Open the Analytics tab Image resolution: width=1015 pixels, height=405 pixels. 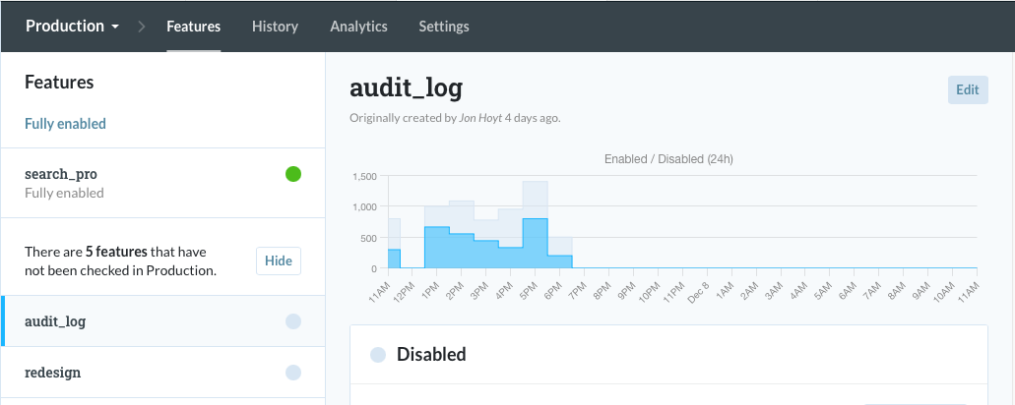point(358,27)
